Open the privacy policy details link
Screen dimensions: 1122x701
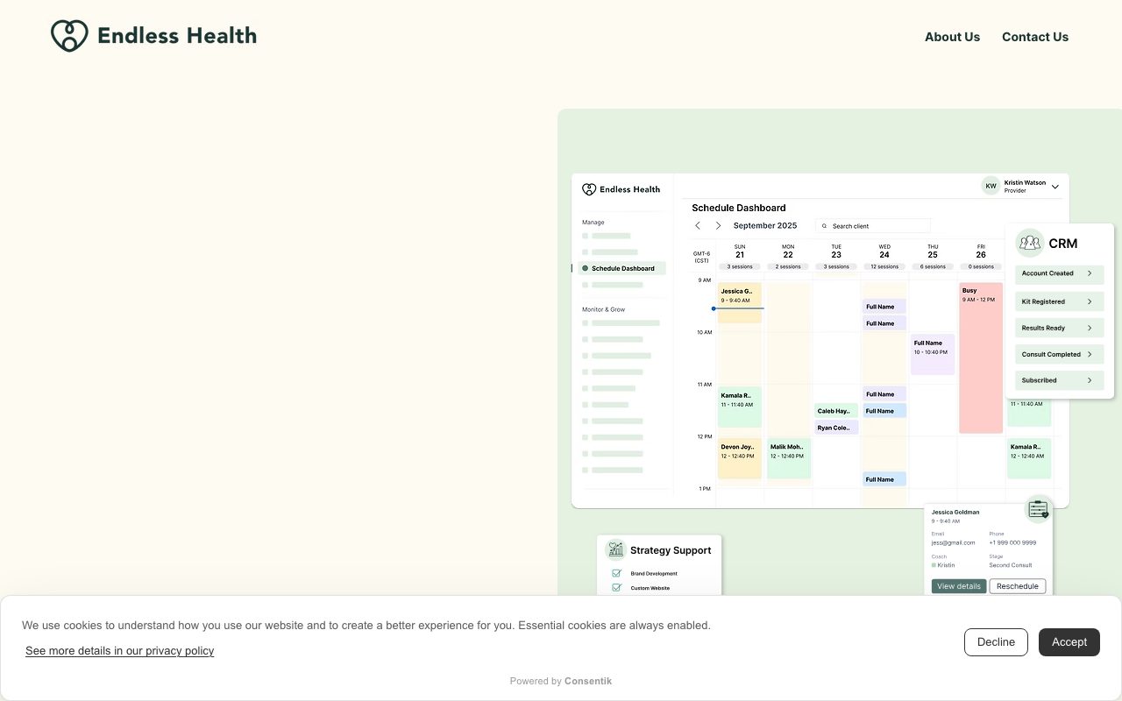pyautogui.click(x=120, y=651)
